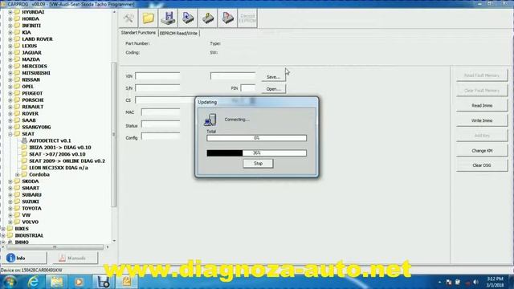Viewport: 514px width, 289px height.
Task: Click the volume speaker tray icon
Action: pyautogui.click(x=475, y=282)
